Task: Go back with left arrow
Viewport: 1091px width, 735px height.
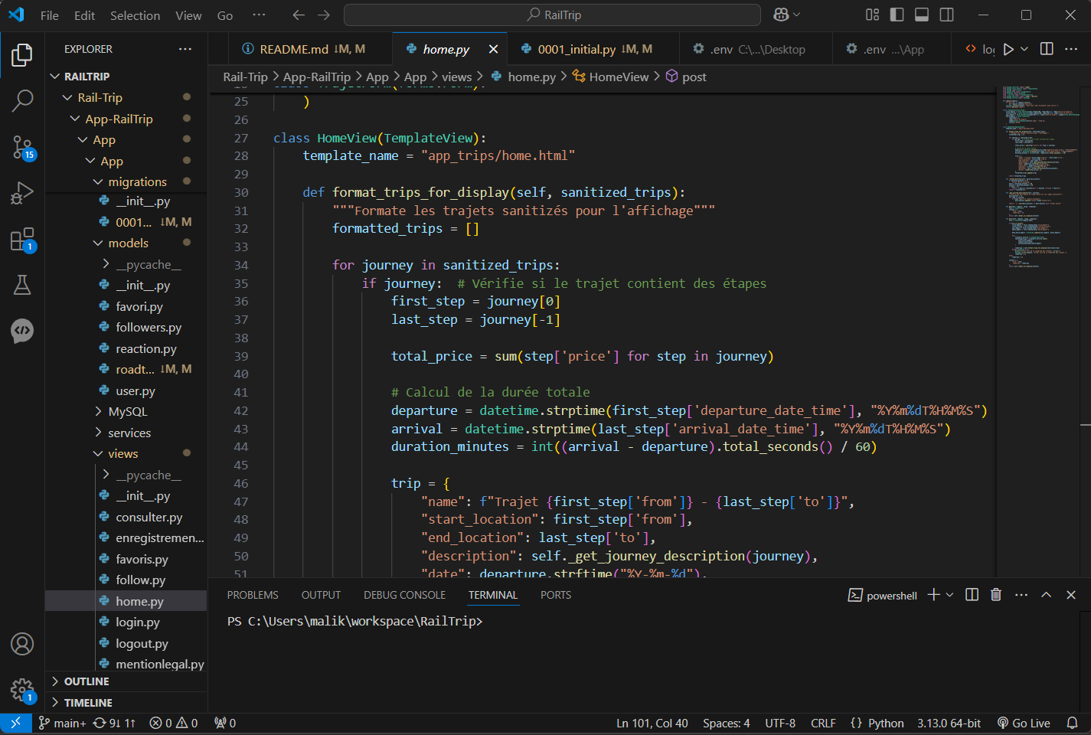Action: pos(299,15)
